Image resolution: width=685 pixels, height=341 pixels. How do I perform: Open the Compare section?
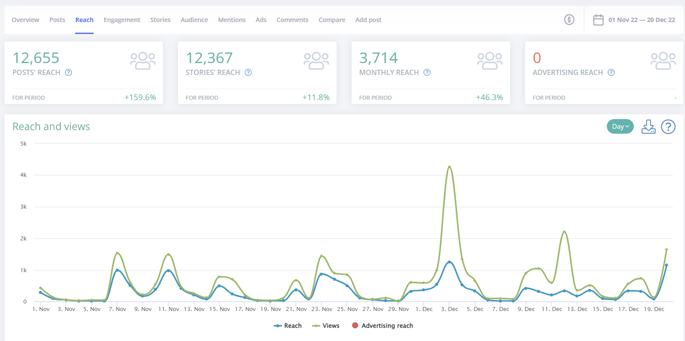pos(332,20)
